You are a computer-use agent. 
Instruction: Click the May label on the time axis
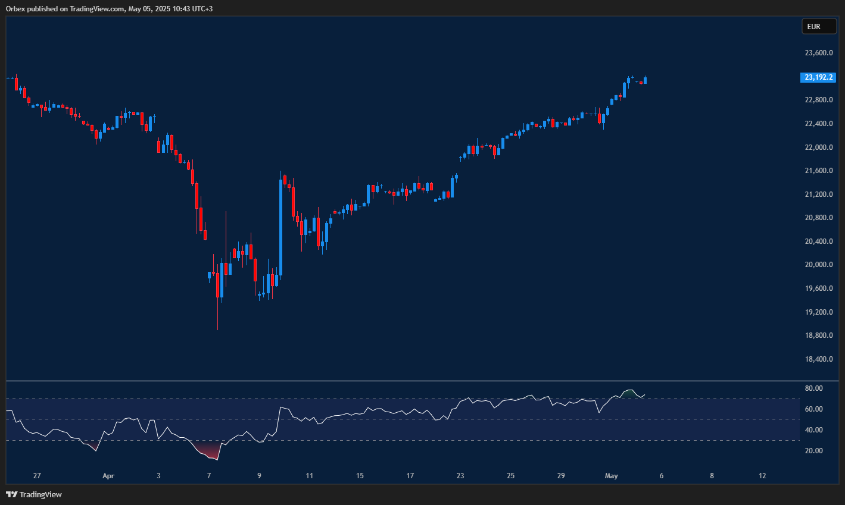click(x=611, y=476)
